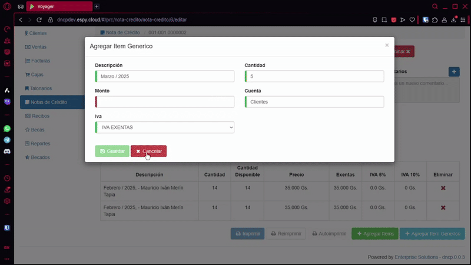Open WhatsApp in the browser sidebar
This screenshot has height=265, width=471.
point(7,128)
